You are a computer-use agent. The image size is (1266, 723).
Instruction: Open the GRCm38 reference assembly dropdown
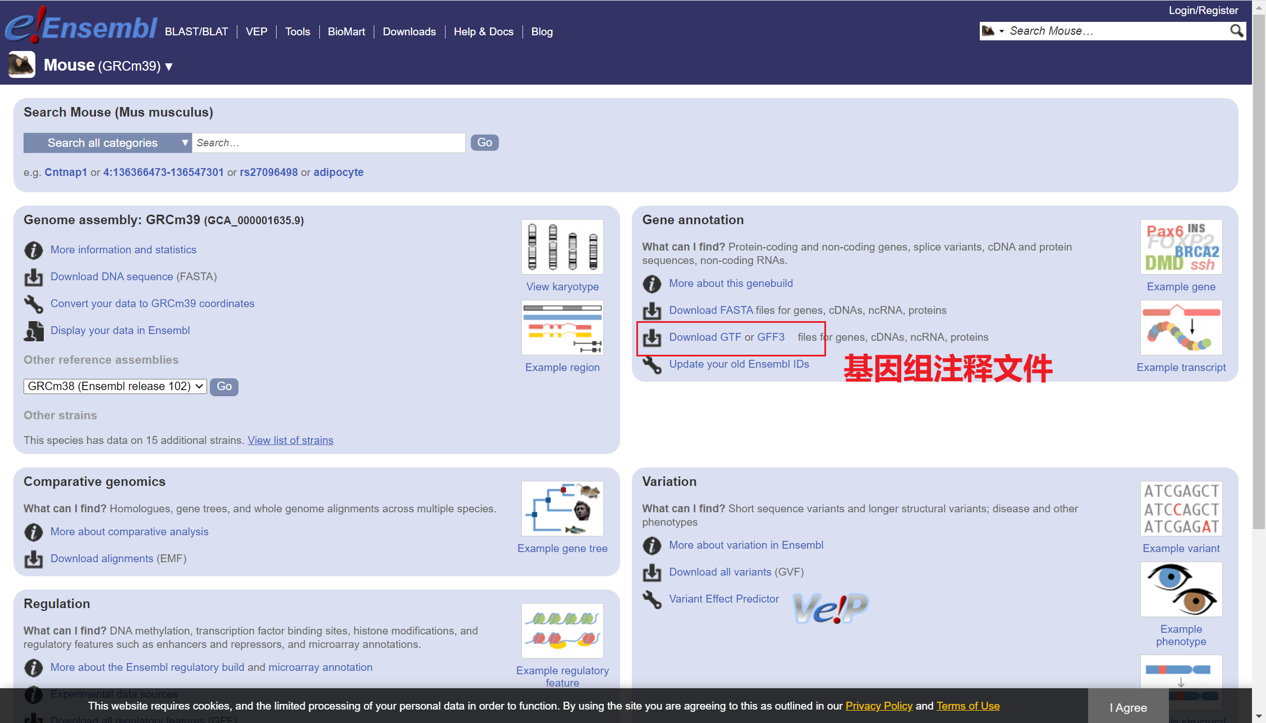click(x=115, y=386)
